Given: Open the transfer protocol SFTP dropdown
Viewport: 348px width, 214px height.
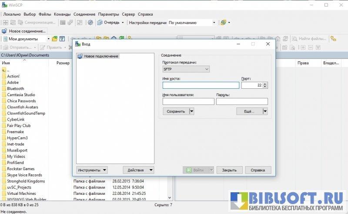Looking at the screenshot, I should click(x=186, y=69).
